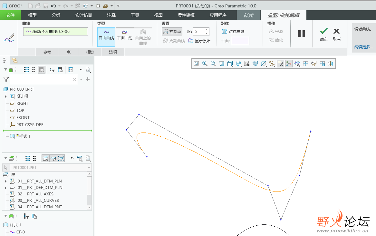Increase the curve degree stepper value
The height and width of the screenshot is (236, 376).
[207, 30]
